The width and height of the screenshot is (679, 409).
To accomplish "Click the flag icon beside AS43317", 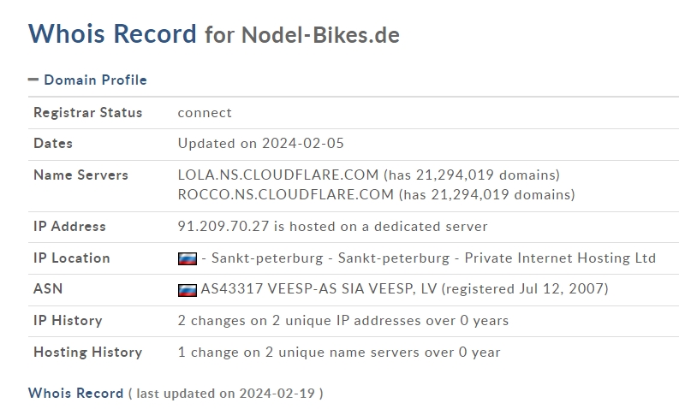I will [x=187, y=289].
